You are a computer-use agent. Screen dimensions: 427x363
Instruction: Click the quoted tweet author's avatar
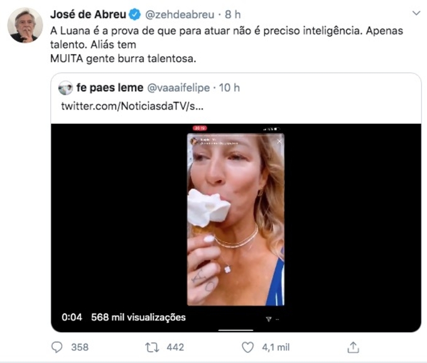point(66,88)
